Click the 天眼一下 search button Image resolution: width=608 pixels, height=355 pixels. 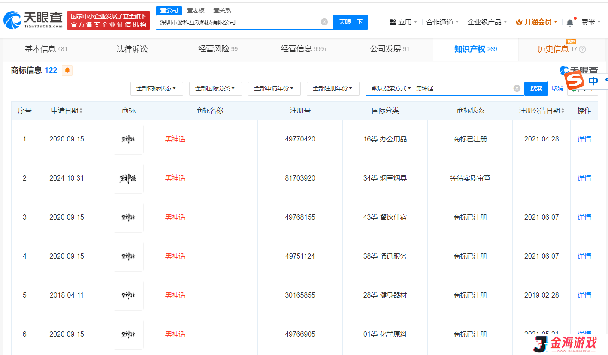pos(351,22)
